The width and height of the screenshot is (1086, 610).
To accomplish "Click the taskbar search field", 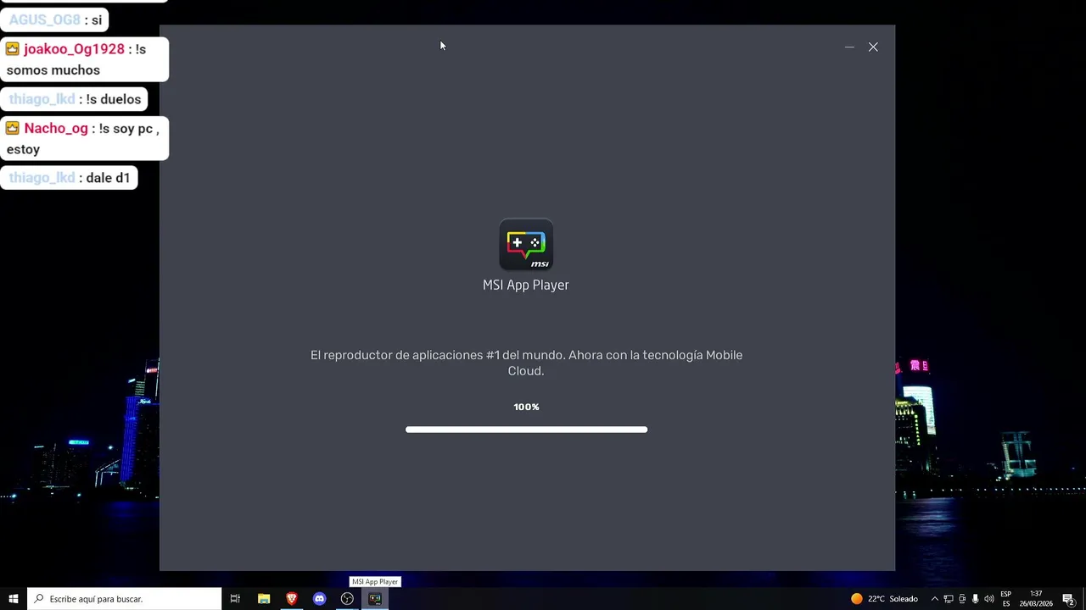I will (x=125, y=599).
